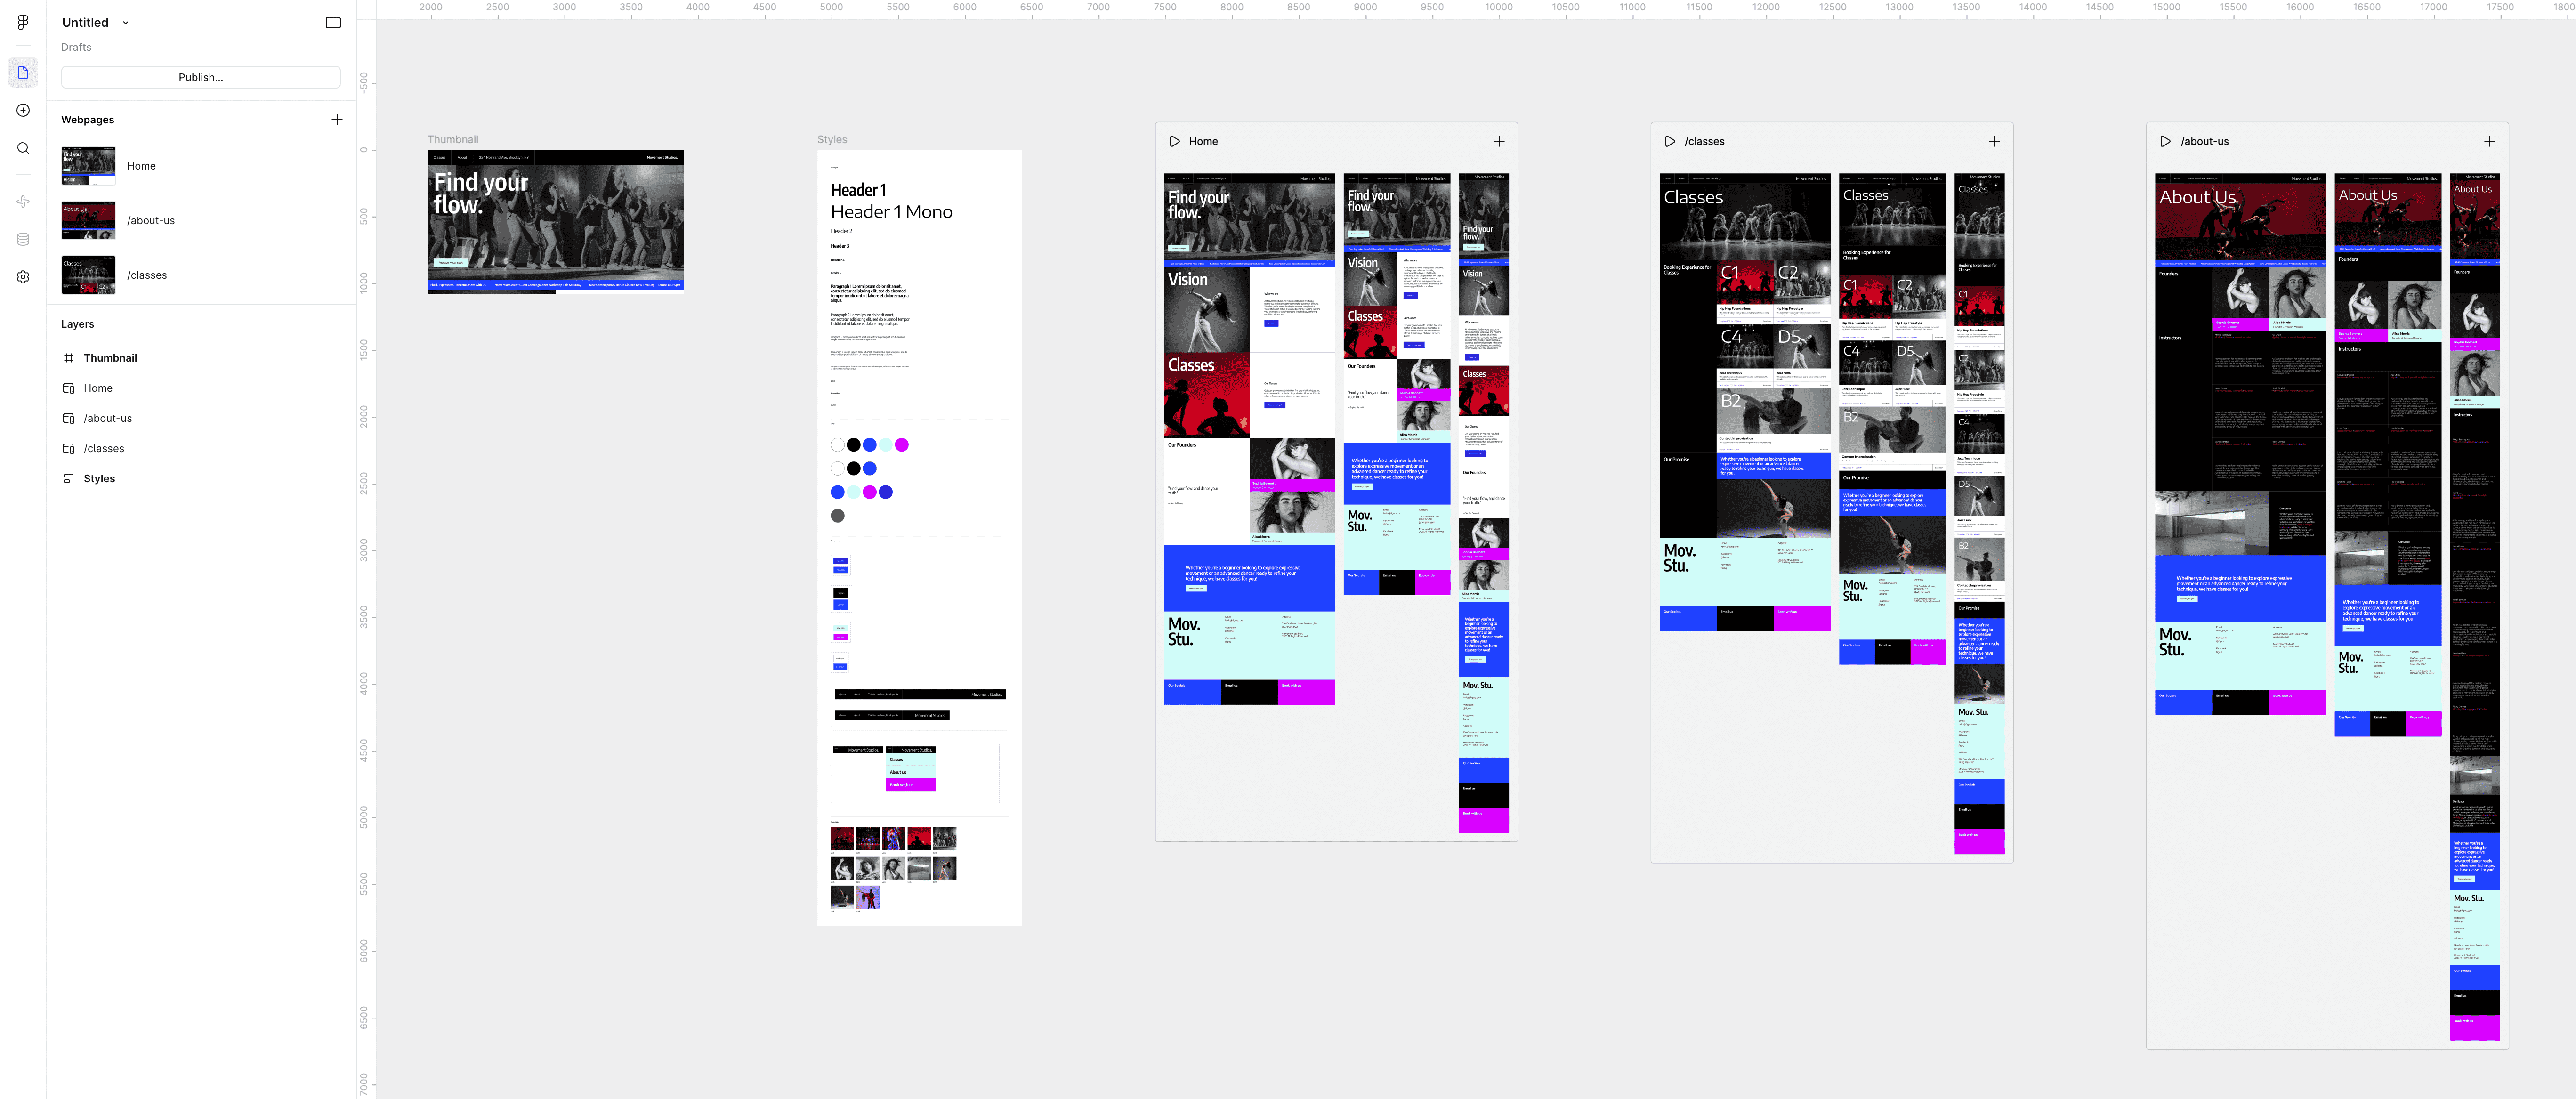Select the light cyan swatch in first row
2576x1099 pixels.
886,445
